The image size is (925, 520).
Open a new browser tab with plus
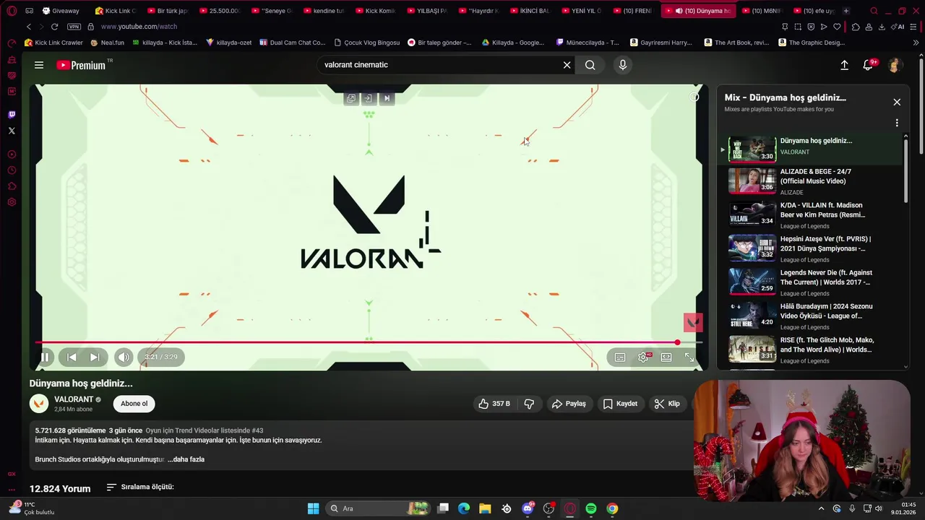point(846,11)
